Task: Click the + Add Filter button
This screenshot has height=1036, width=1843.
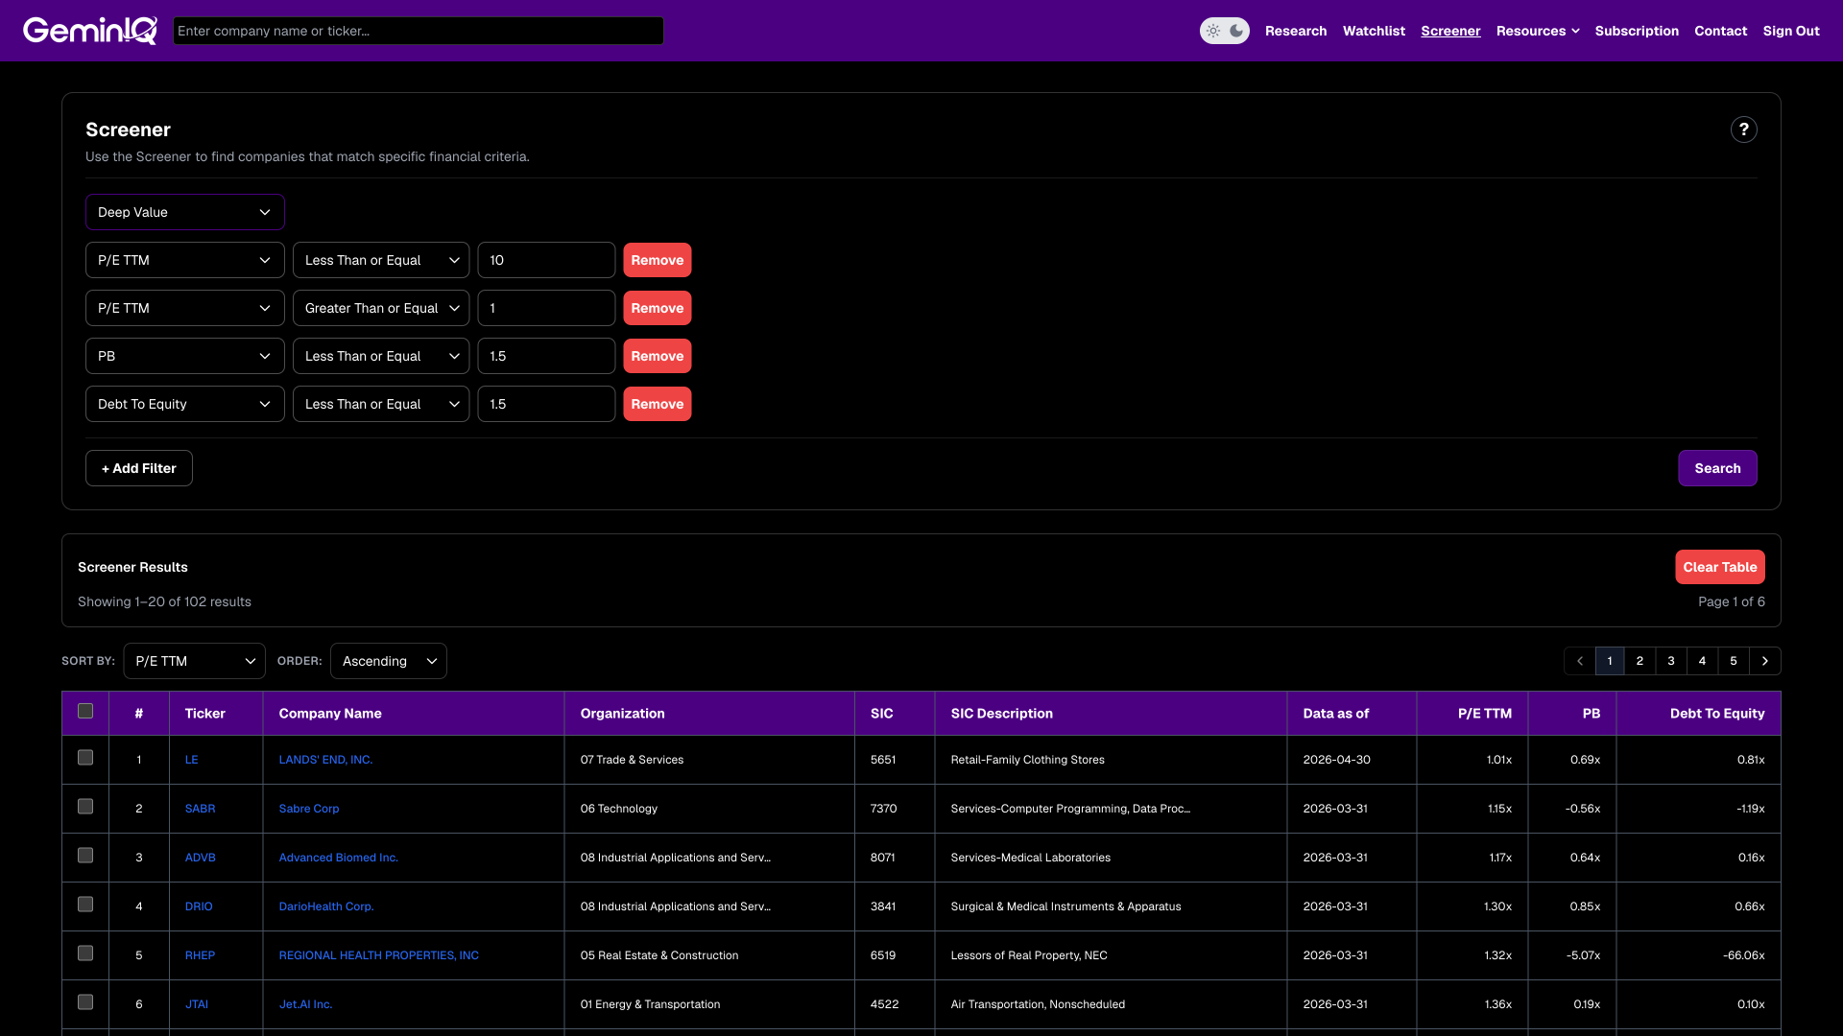Action: 139,468
